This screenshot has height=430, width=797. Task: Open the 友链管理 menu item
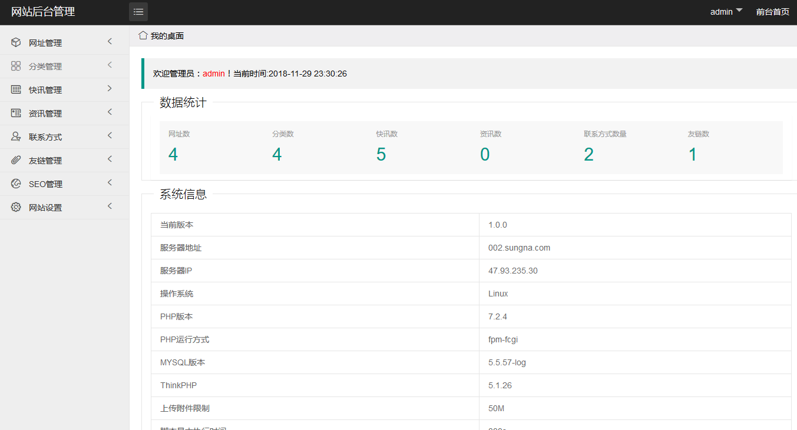[45, 161]
